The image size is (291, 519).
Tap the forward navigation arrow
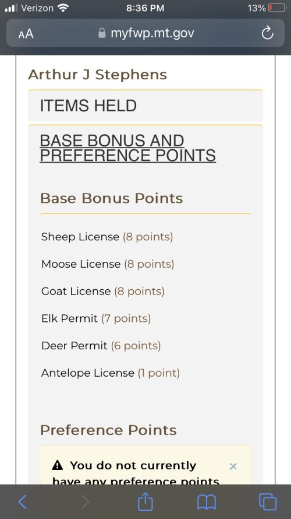tap(85, 502)
